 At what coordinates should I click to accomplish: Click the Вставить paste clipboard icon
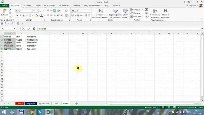tap(5, 11)
